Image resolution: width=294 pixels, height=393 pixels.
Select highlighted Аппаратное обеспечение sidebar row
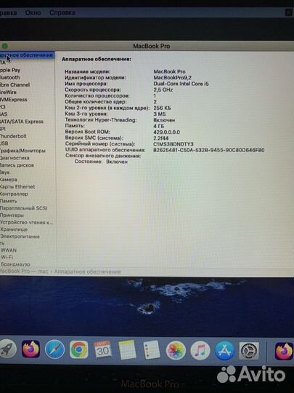[27, 55]
